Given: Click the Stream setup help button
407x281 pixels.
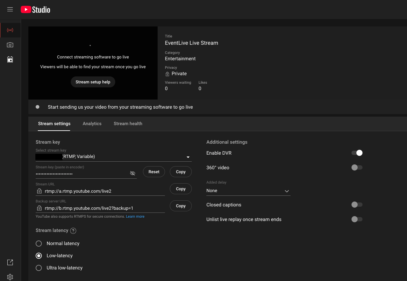Looking at the screenshot, I should pyautogui.click(x=93, y=82).
